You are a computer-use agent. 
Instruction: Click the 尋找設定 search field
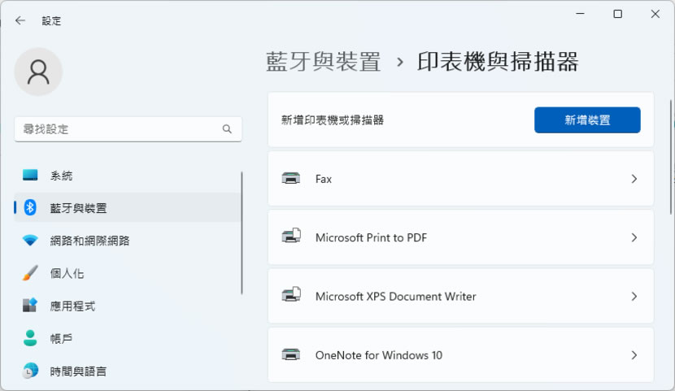pyautogui.click(x=118, y=129)
